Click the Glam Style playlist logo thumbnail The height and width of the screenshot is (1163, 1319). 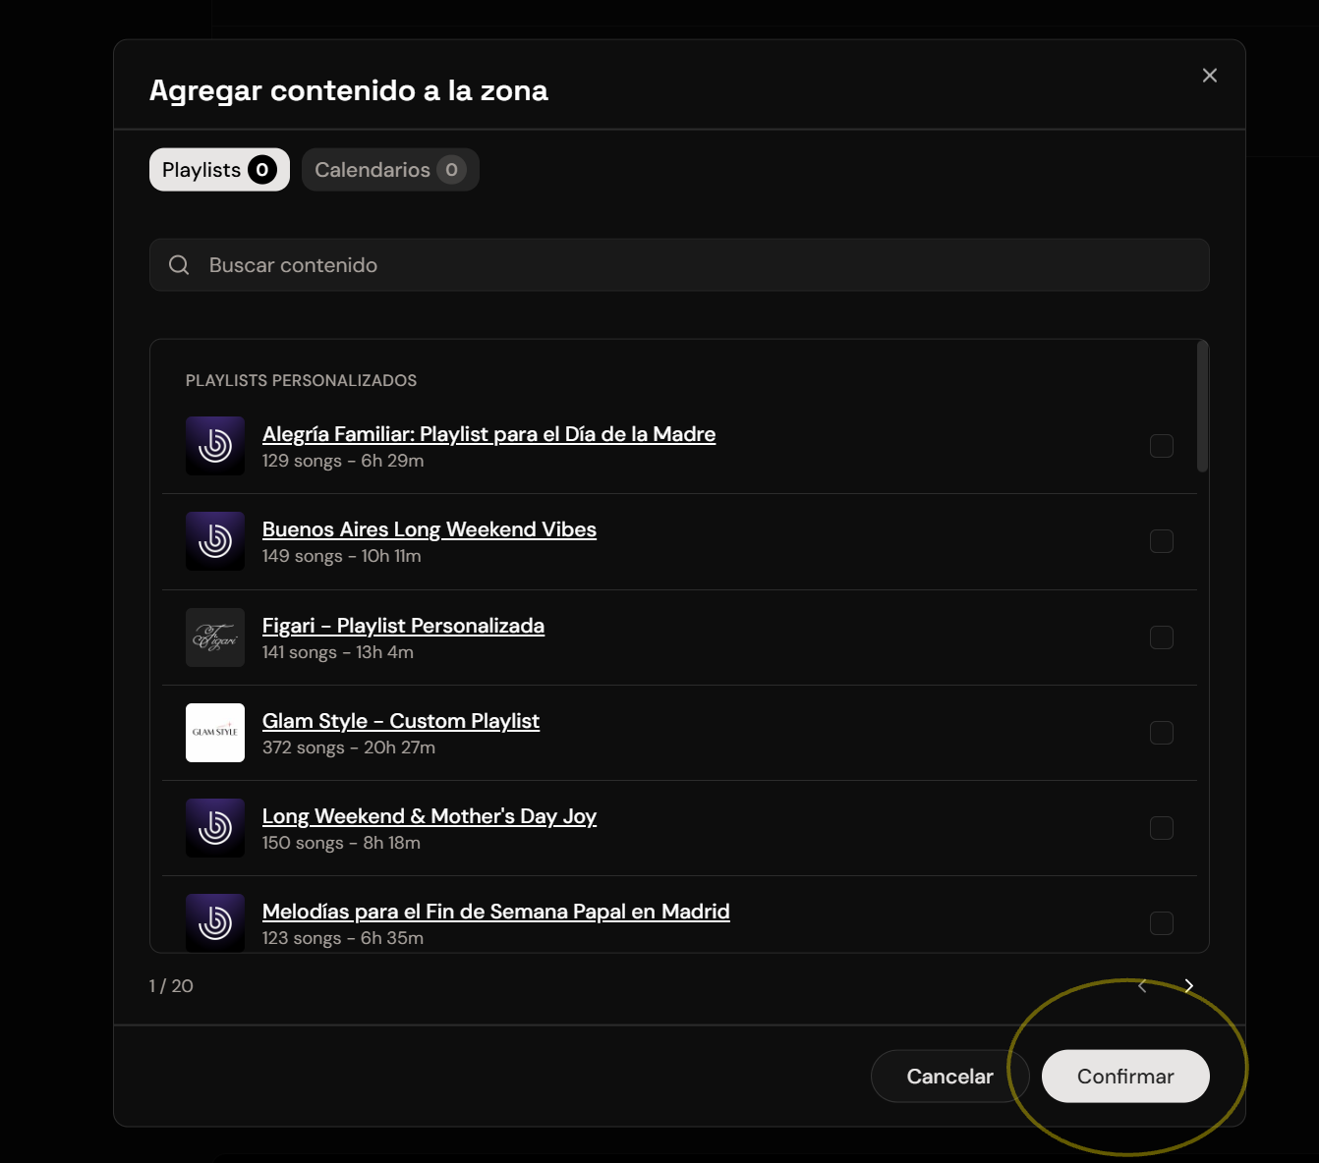tap(215, 733)
